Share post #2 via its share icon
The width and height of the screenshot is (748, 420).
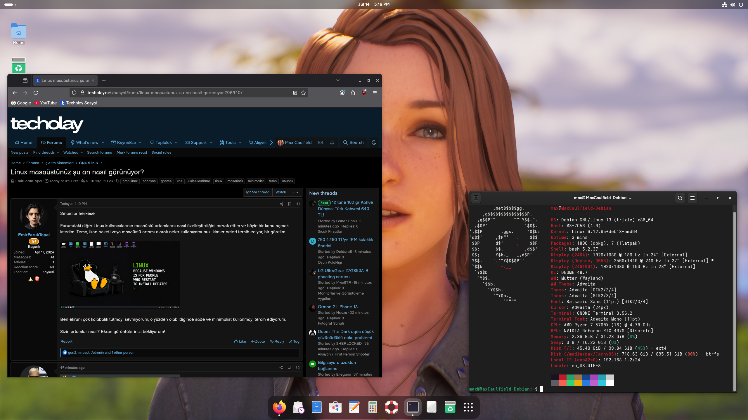coord(281,367)
